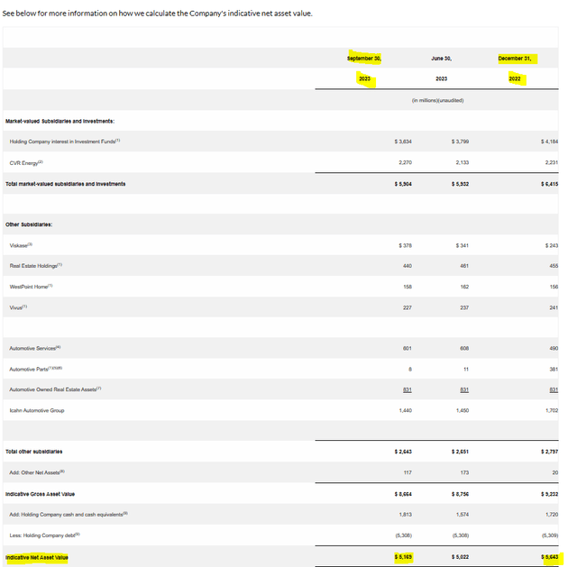Click the highlighted 2022 year label
The image size is (577, 567).
pyautogui.click(x=515, y=79)
